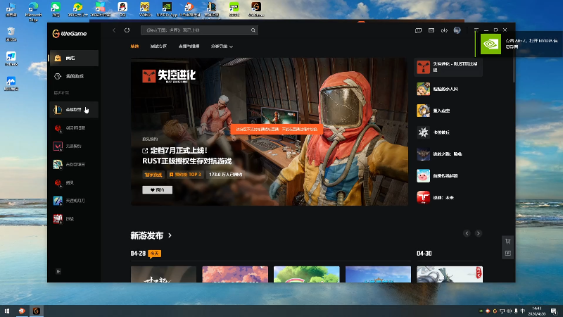Screen dimensions: 563x317
Task: Open the taskbar notification center
Action: pyautogui.click(x=554, y=311)
